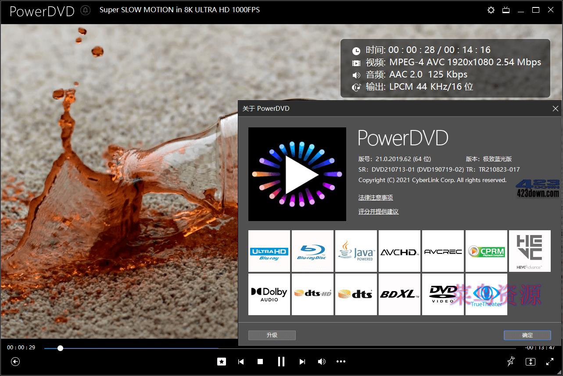Switch to TV mode using the TV icon

(x=506, y=10)
